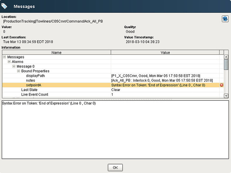
Task: Select the Live Event Count row
Action: 113,94
